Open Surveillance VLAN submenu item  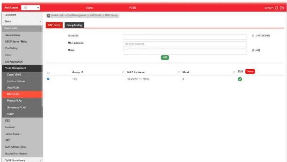point(17,107)
